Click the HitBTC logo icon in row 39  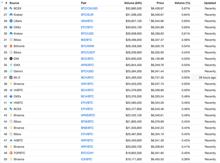[x=11, y=90]
